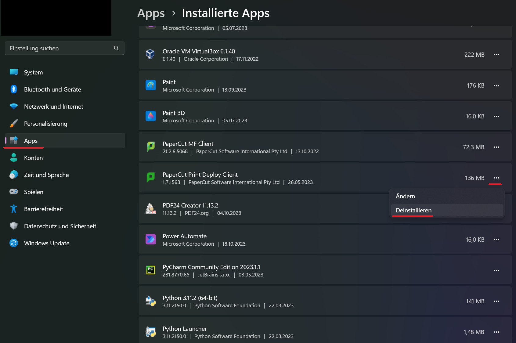Image resolution: width=516 pixels, height=343 pixels.
Task: Open the System settings category
Action: pyautogui.click(x=65, y=72)
